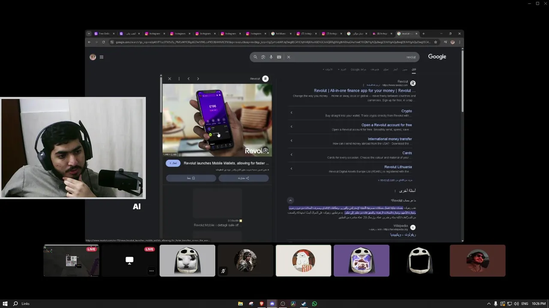
Task: Open the three-dot options on the second LIVE tile
Action: 151,271
